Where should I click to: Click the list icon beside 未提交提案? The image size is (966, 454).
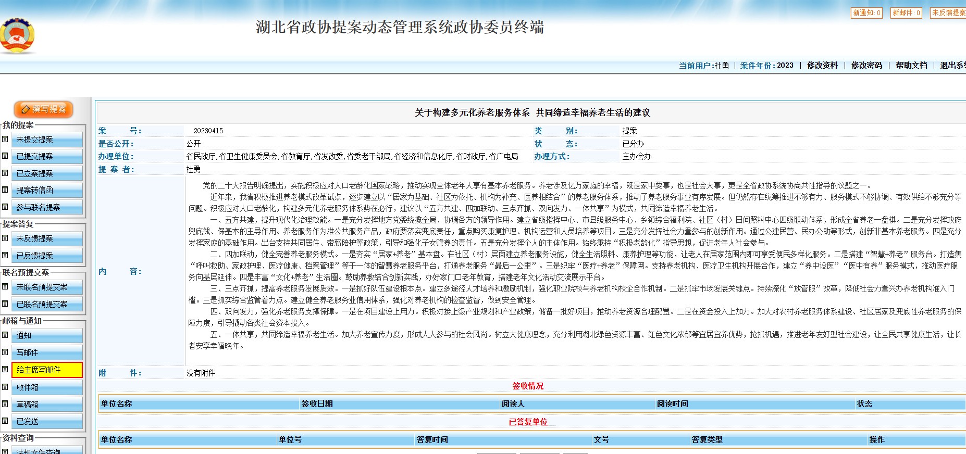(x=5, y=139)
